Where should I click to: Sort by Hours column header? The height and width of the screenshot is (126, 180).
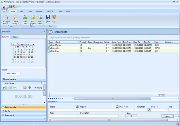pyautogui.click(x=159, y=42)
